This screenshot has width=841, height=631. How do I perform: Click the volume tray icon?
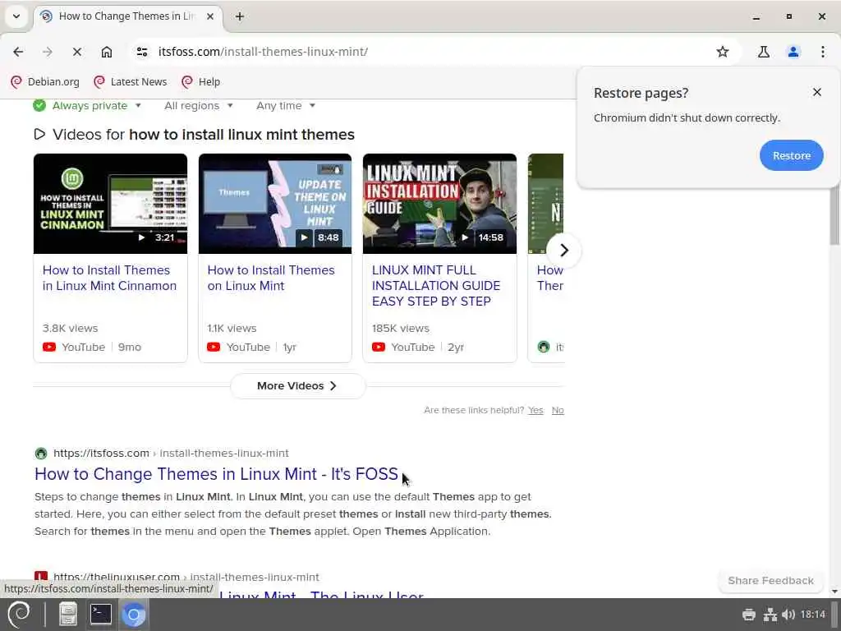788,615
